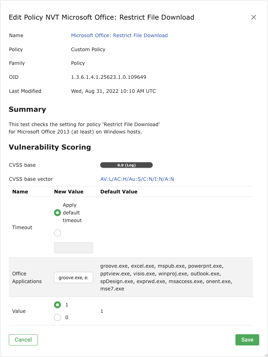Select the Apply default timeout radio button

coord(57,213)
